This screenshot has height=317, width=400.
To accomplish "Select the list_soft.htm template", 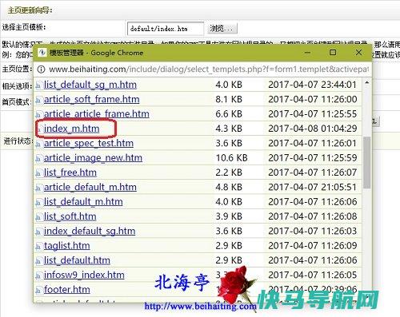I will click(x=70, y=216).
